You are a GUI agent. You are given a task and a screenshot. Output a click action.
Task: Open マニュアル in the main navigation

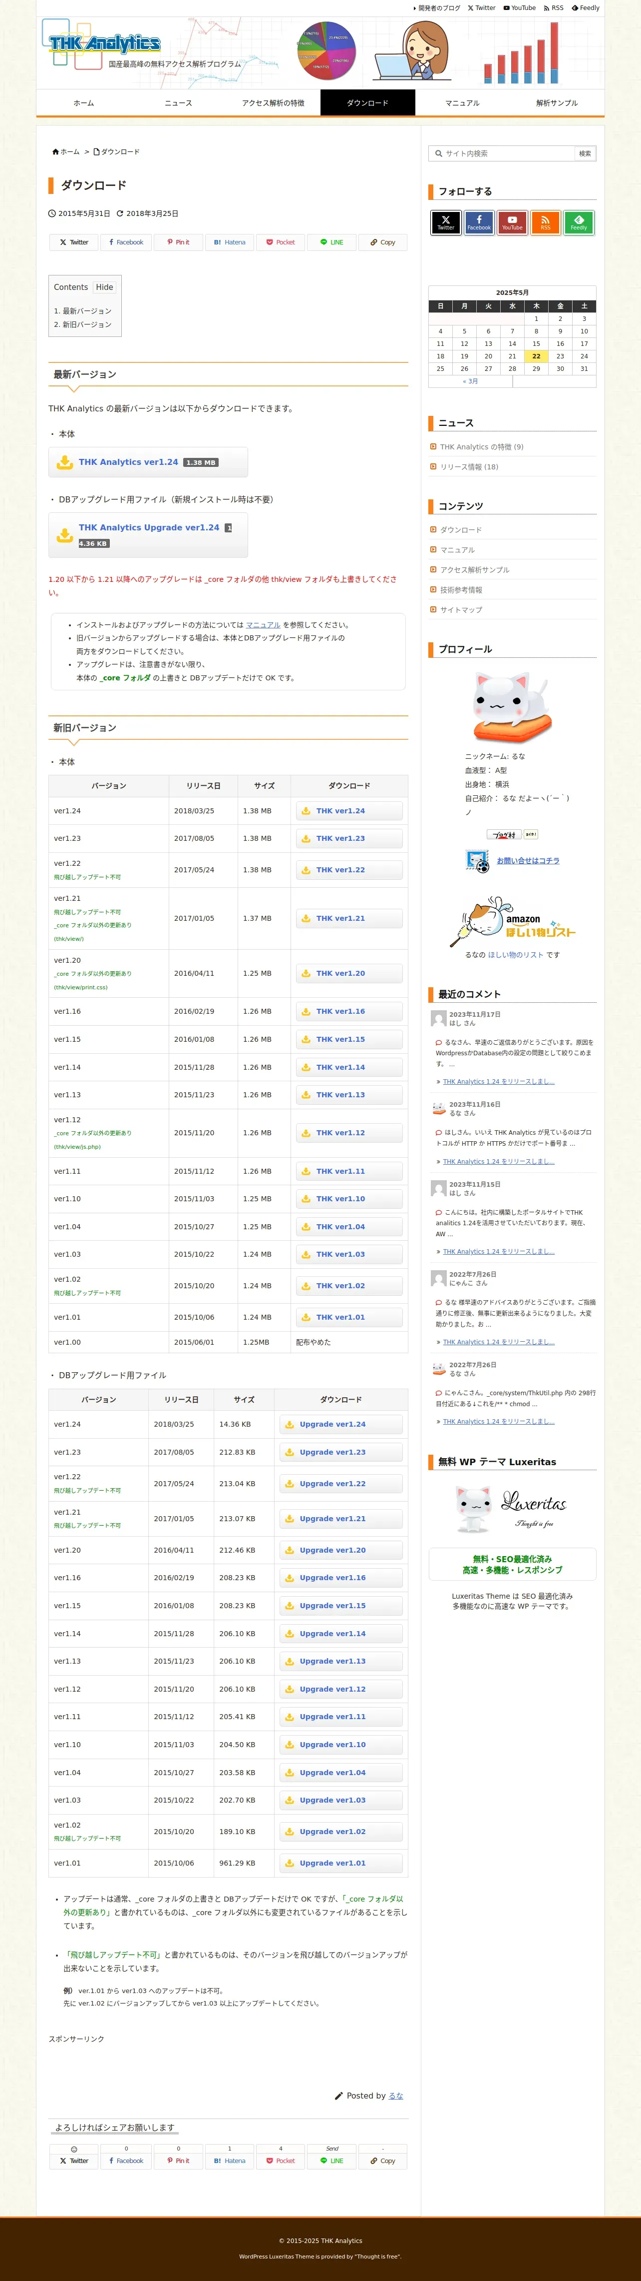click(x=461, y=102)
